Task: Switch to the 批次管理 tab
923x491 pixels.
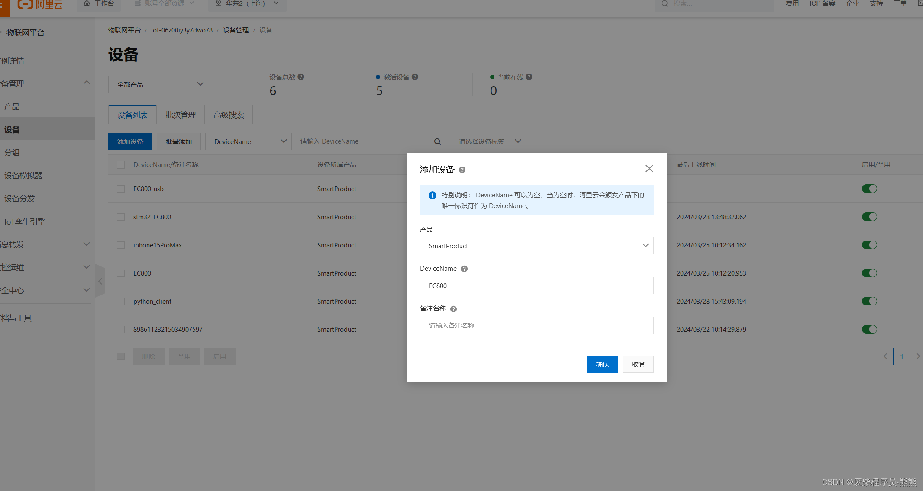Action: click(180, 114)
